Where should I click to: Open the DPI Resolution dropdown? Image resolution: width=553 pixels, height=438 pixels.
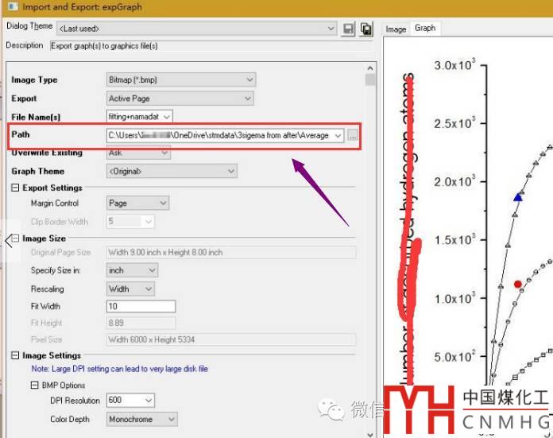[130, 401]
